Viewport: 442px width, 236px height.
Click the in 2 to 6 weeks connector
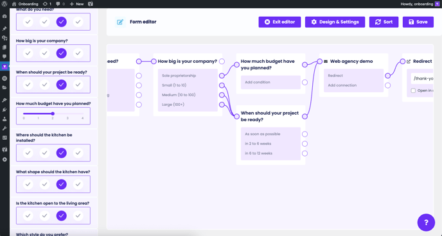[305, 144]
